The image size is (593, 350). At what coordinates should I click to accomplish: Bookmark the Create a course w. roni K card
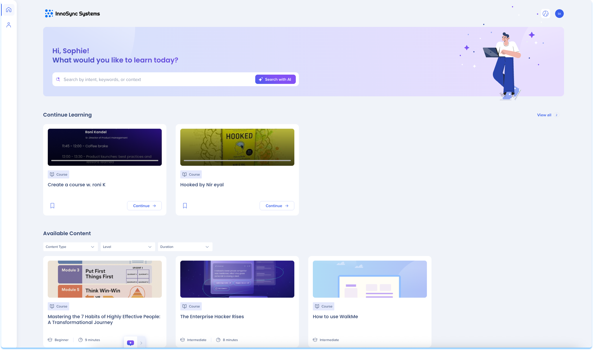click(x=52, y=206)
